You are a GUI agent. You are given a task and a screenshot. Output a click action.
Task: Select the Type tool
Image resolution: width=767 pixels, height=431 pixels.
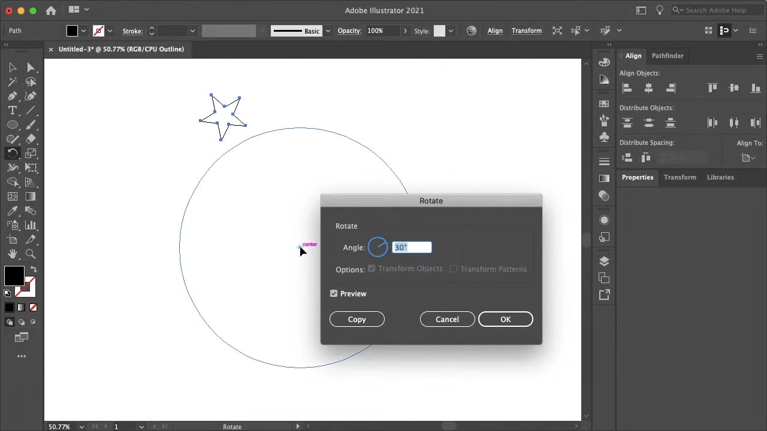(x=12, y=110)
